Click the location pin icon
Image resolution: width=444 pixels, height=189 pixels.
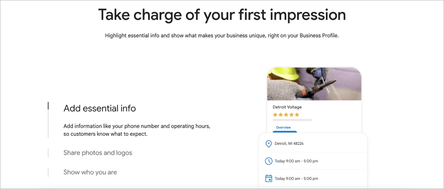pyautogui.click(x=269, y=144)
